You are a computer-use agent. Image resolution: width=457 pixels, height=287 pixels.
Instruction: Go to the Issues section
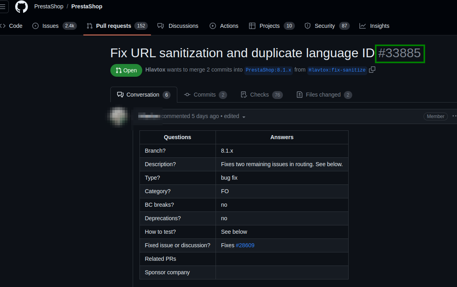click(55, 26)
